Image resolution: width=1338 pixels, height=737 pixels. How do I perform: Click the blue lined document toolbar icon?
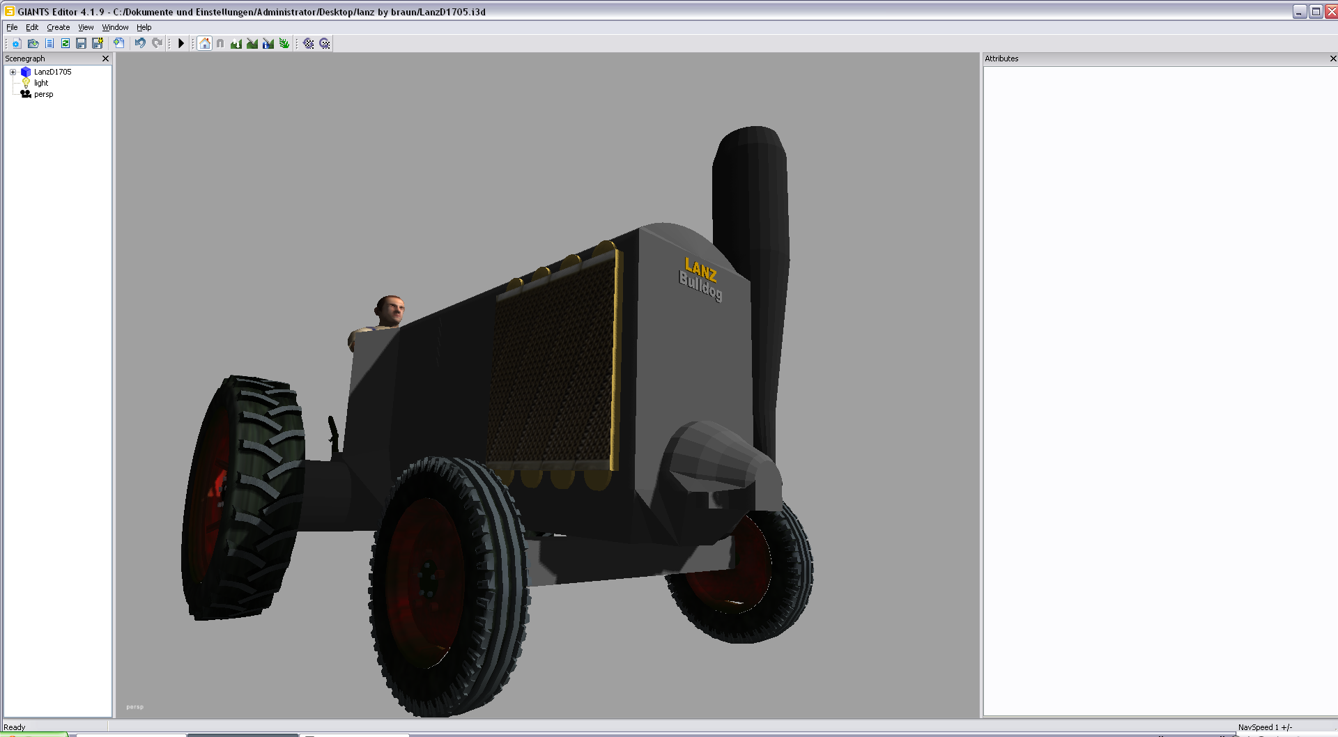pyautogui.click(x=49, y=43)
